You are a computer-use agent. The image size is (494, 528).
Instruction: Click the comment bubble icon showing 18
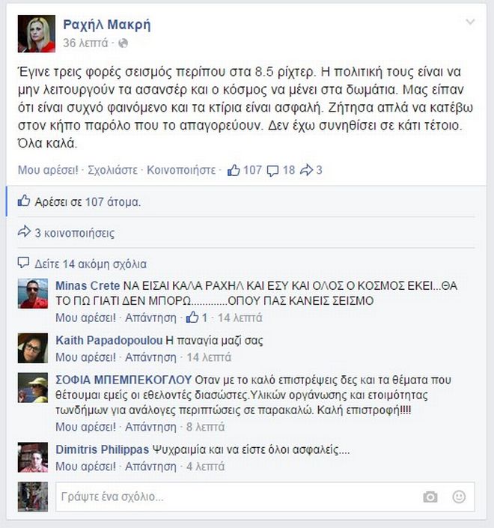(x=272, y=171)
